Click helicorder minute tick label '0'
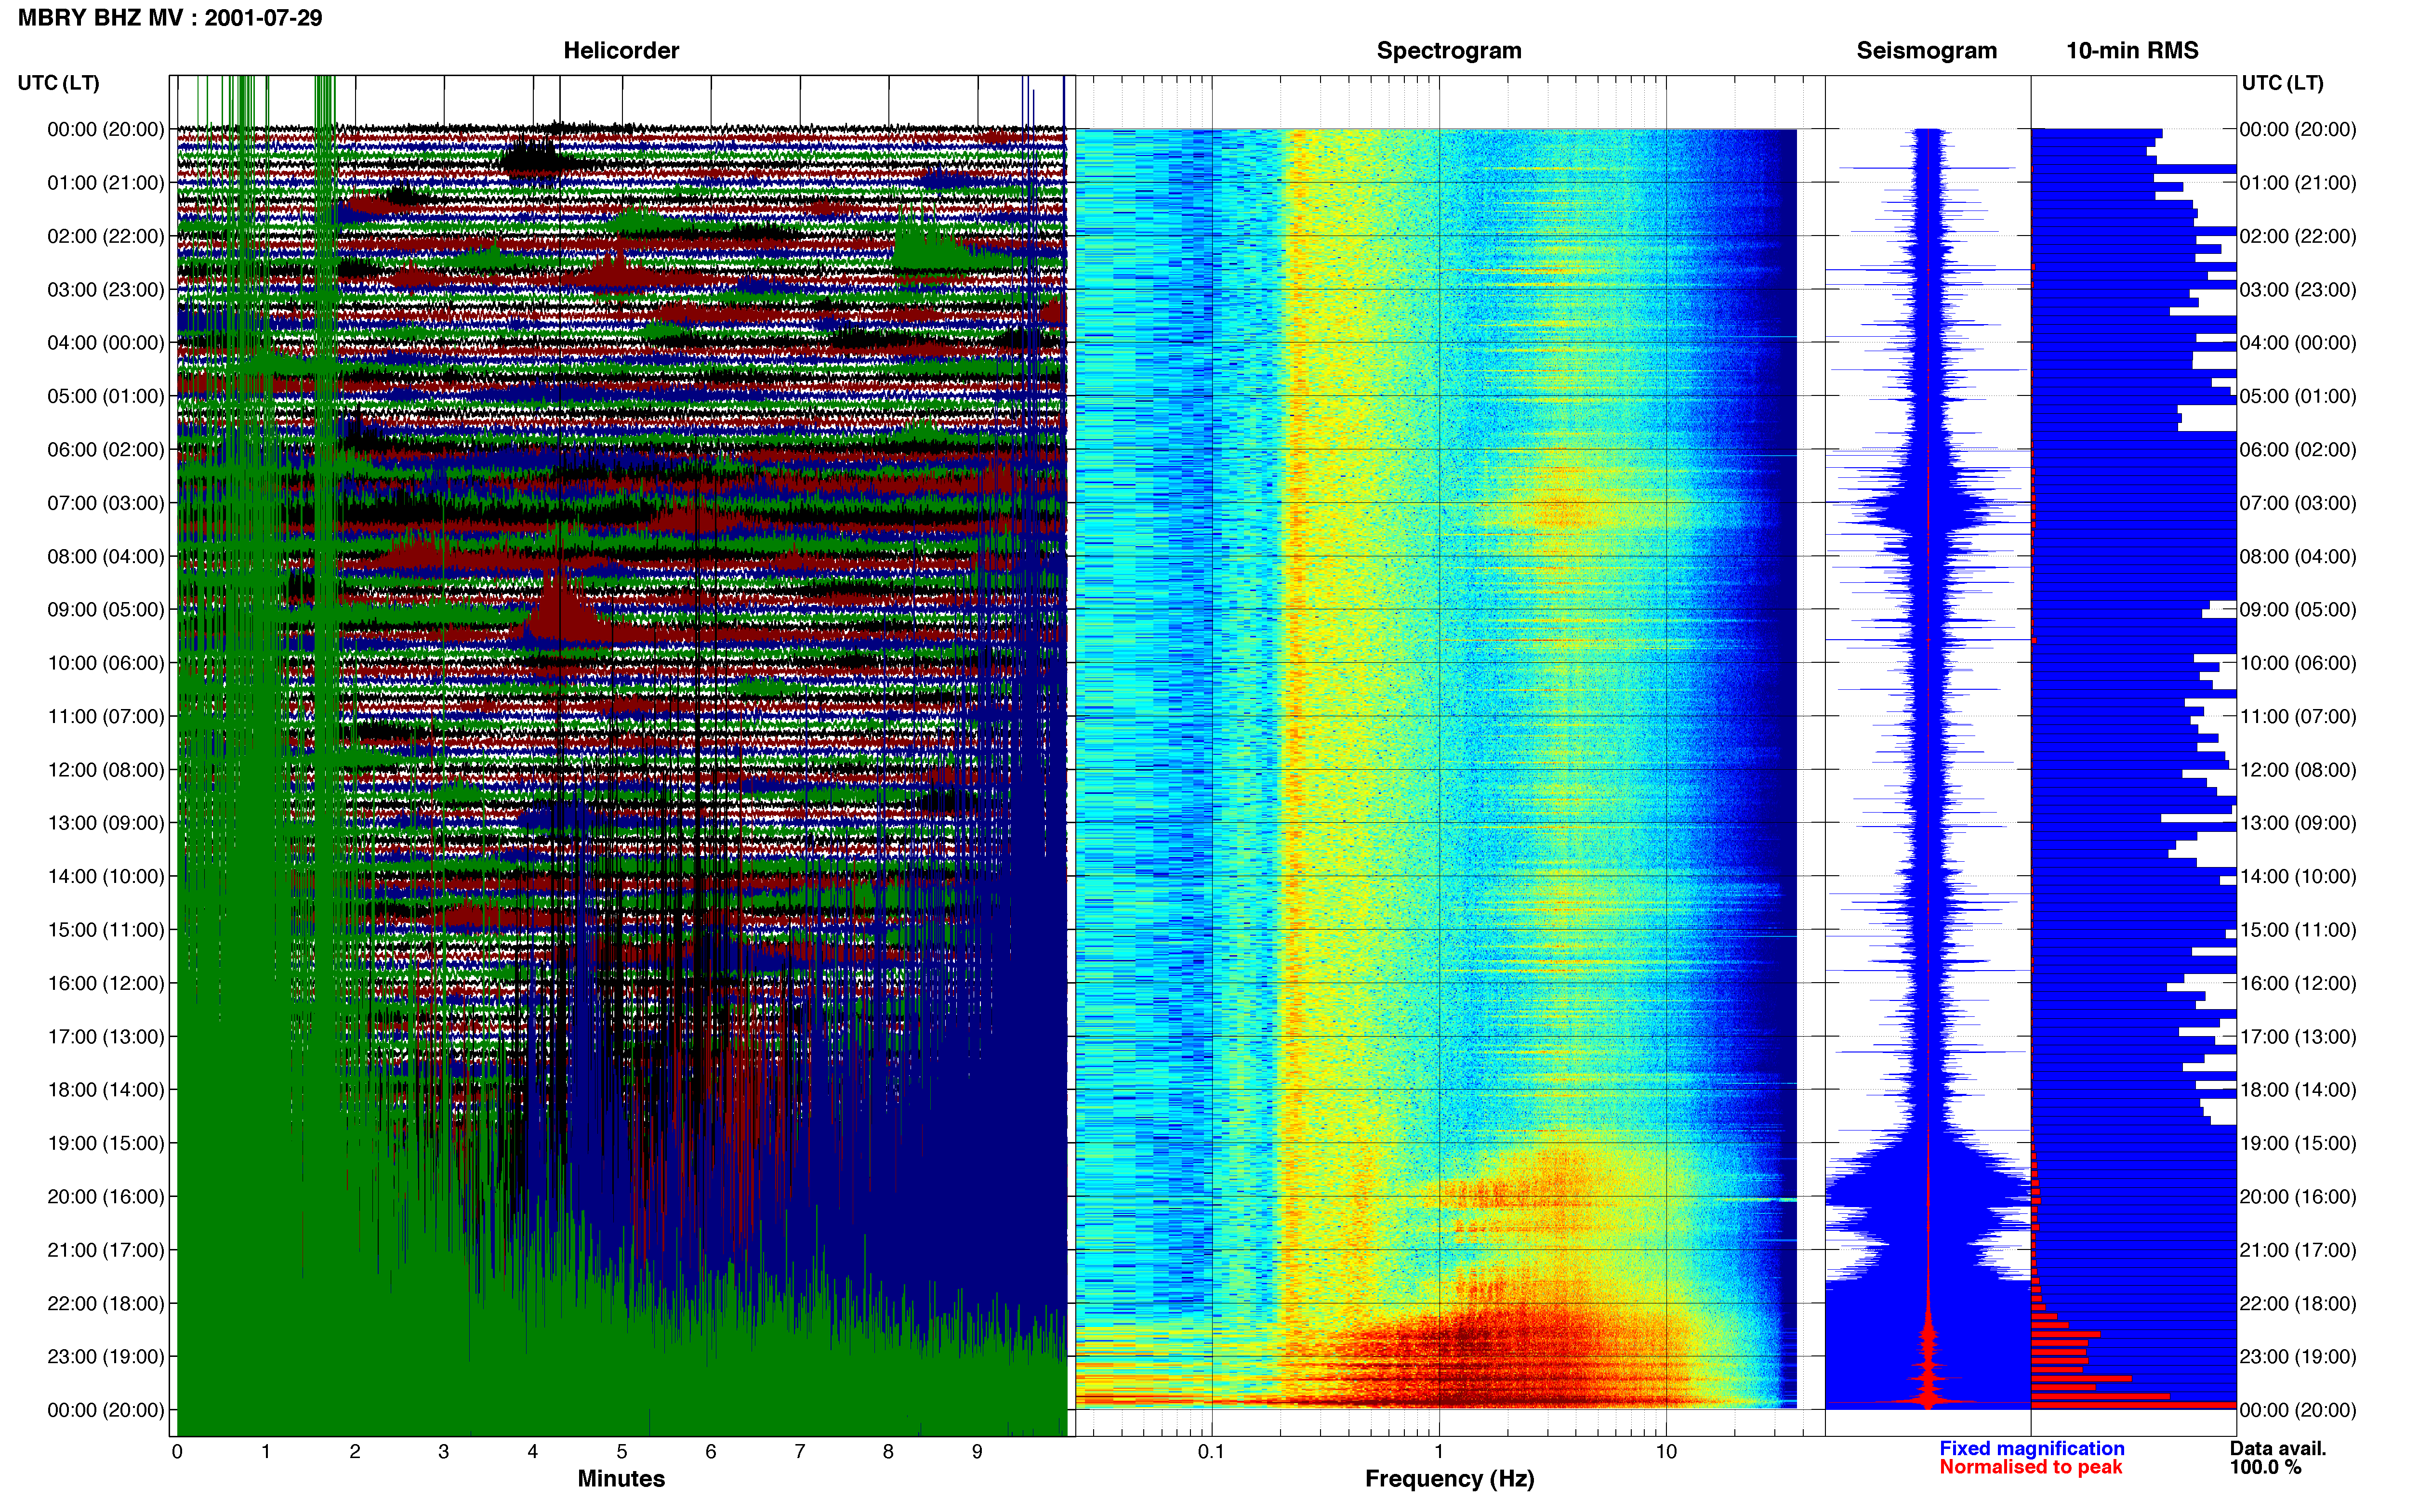Screen dimensions: 2418x1512 177,1452
